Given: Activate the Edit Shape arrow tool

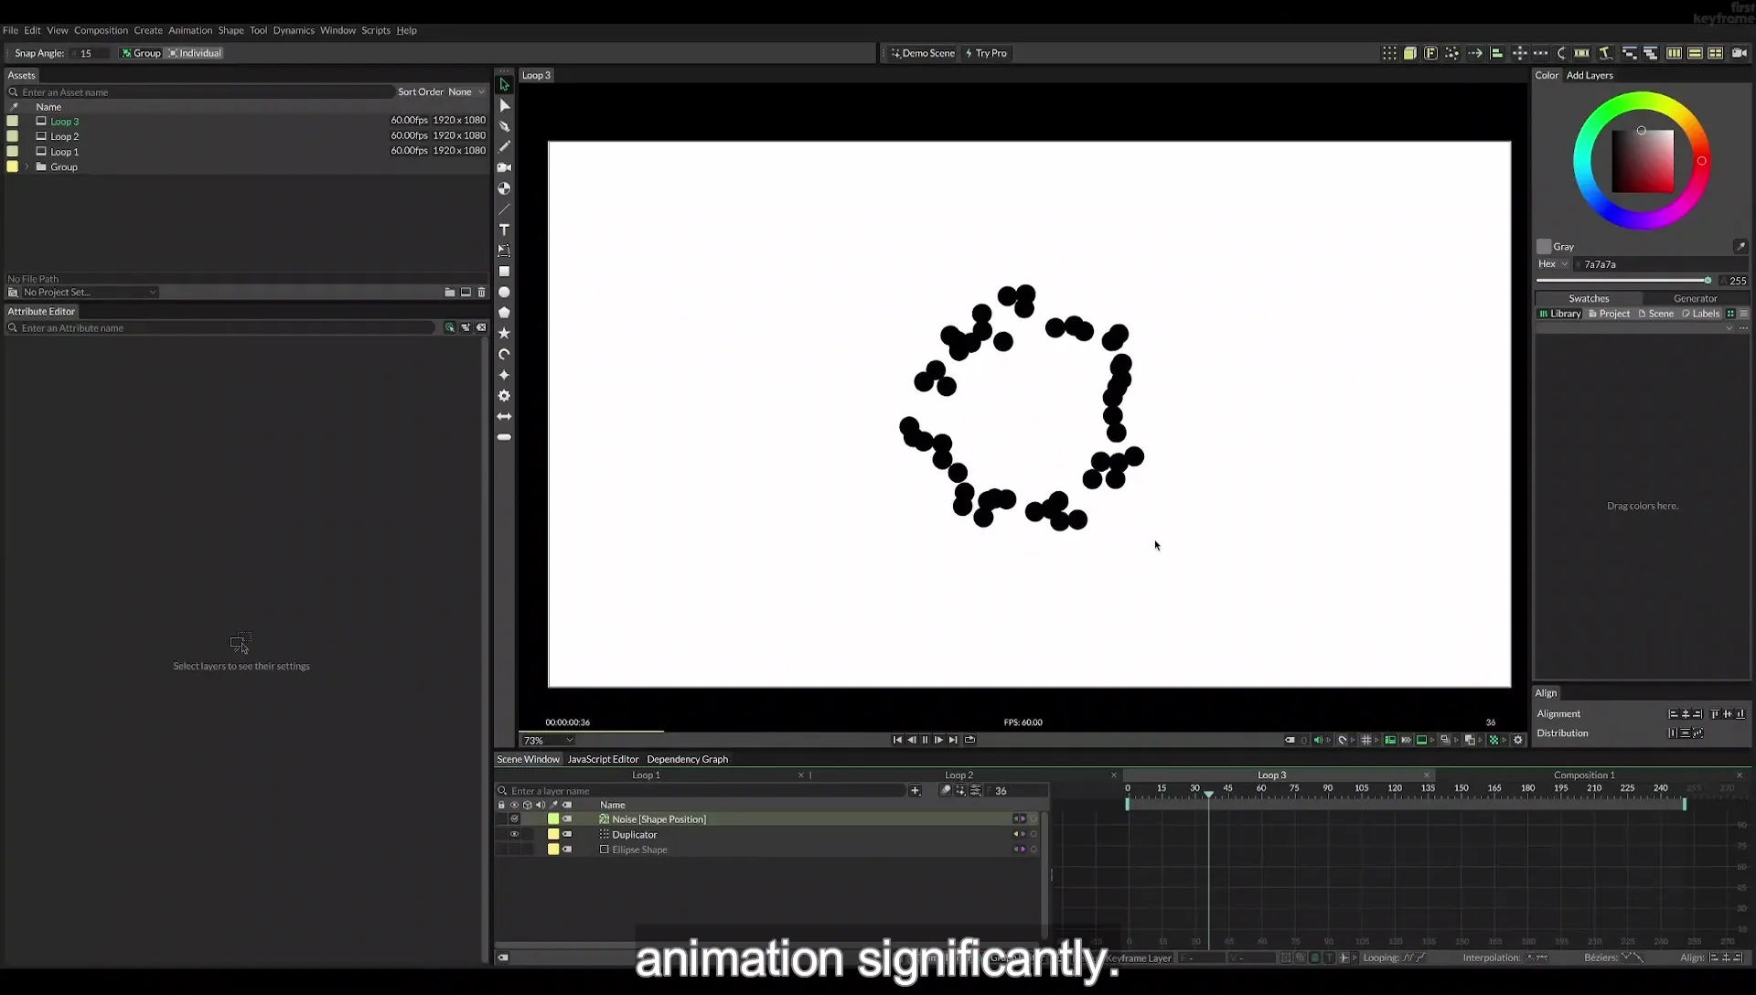Looking at the screenshot, I should [x=504, y=105].
